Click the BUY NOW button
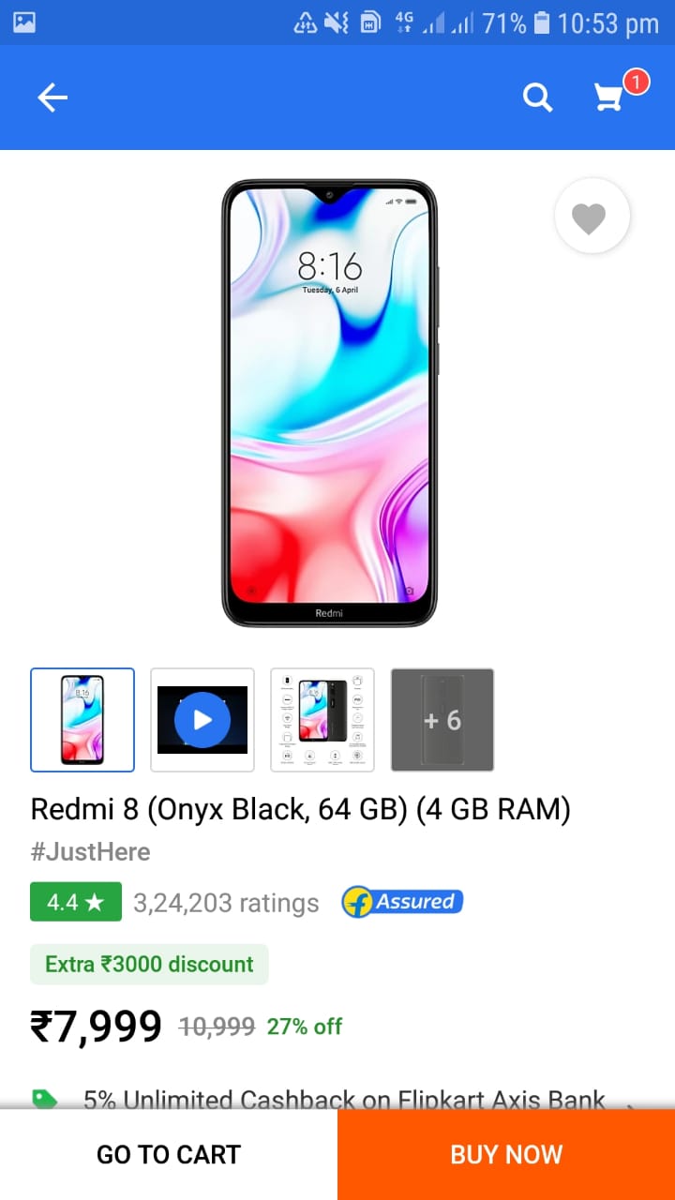Viewport: 675px width, 1200px height. coord(506,1154)
